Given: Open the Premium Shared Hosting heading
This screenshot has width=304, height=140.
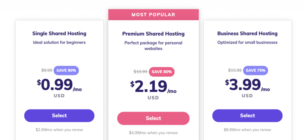Looking at the screenshot, I should point(153,34).
